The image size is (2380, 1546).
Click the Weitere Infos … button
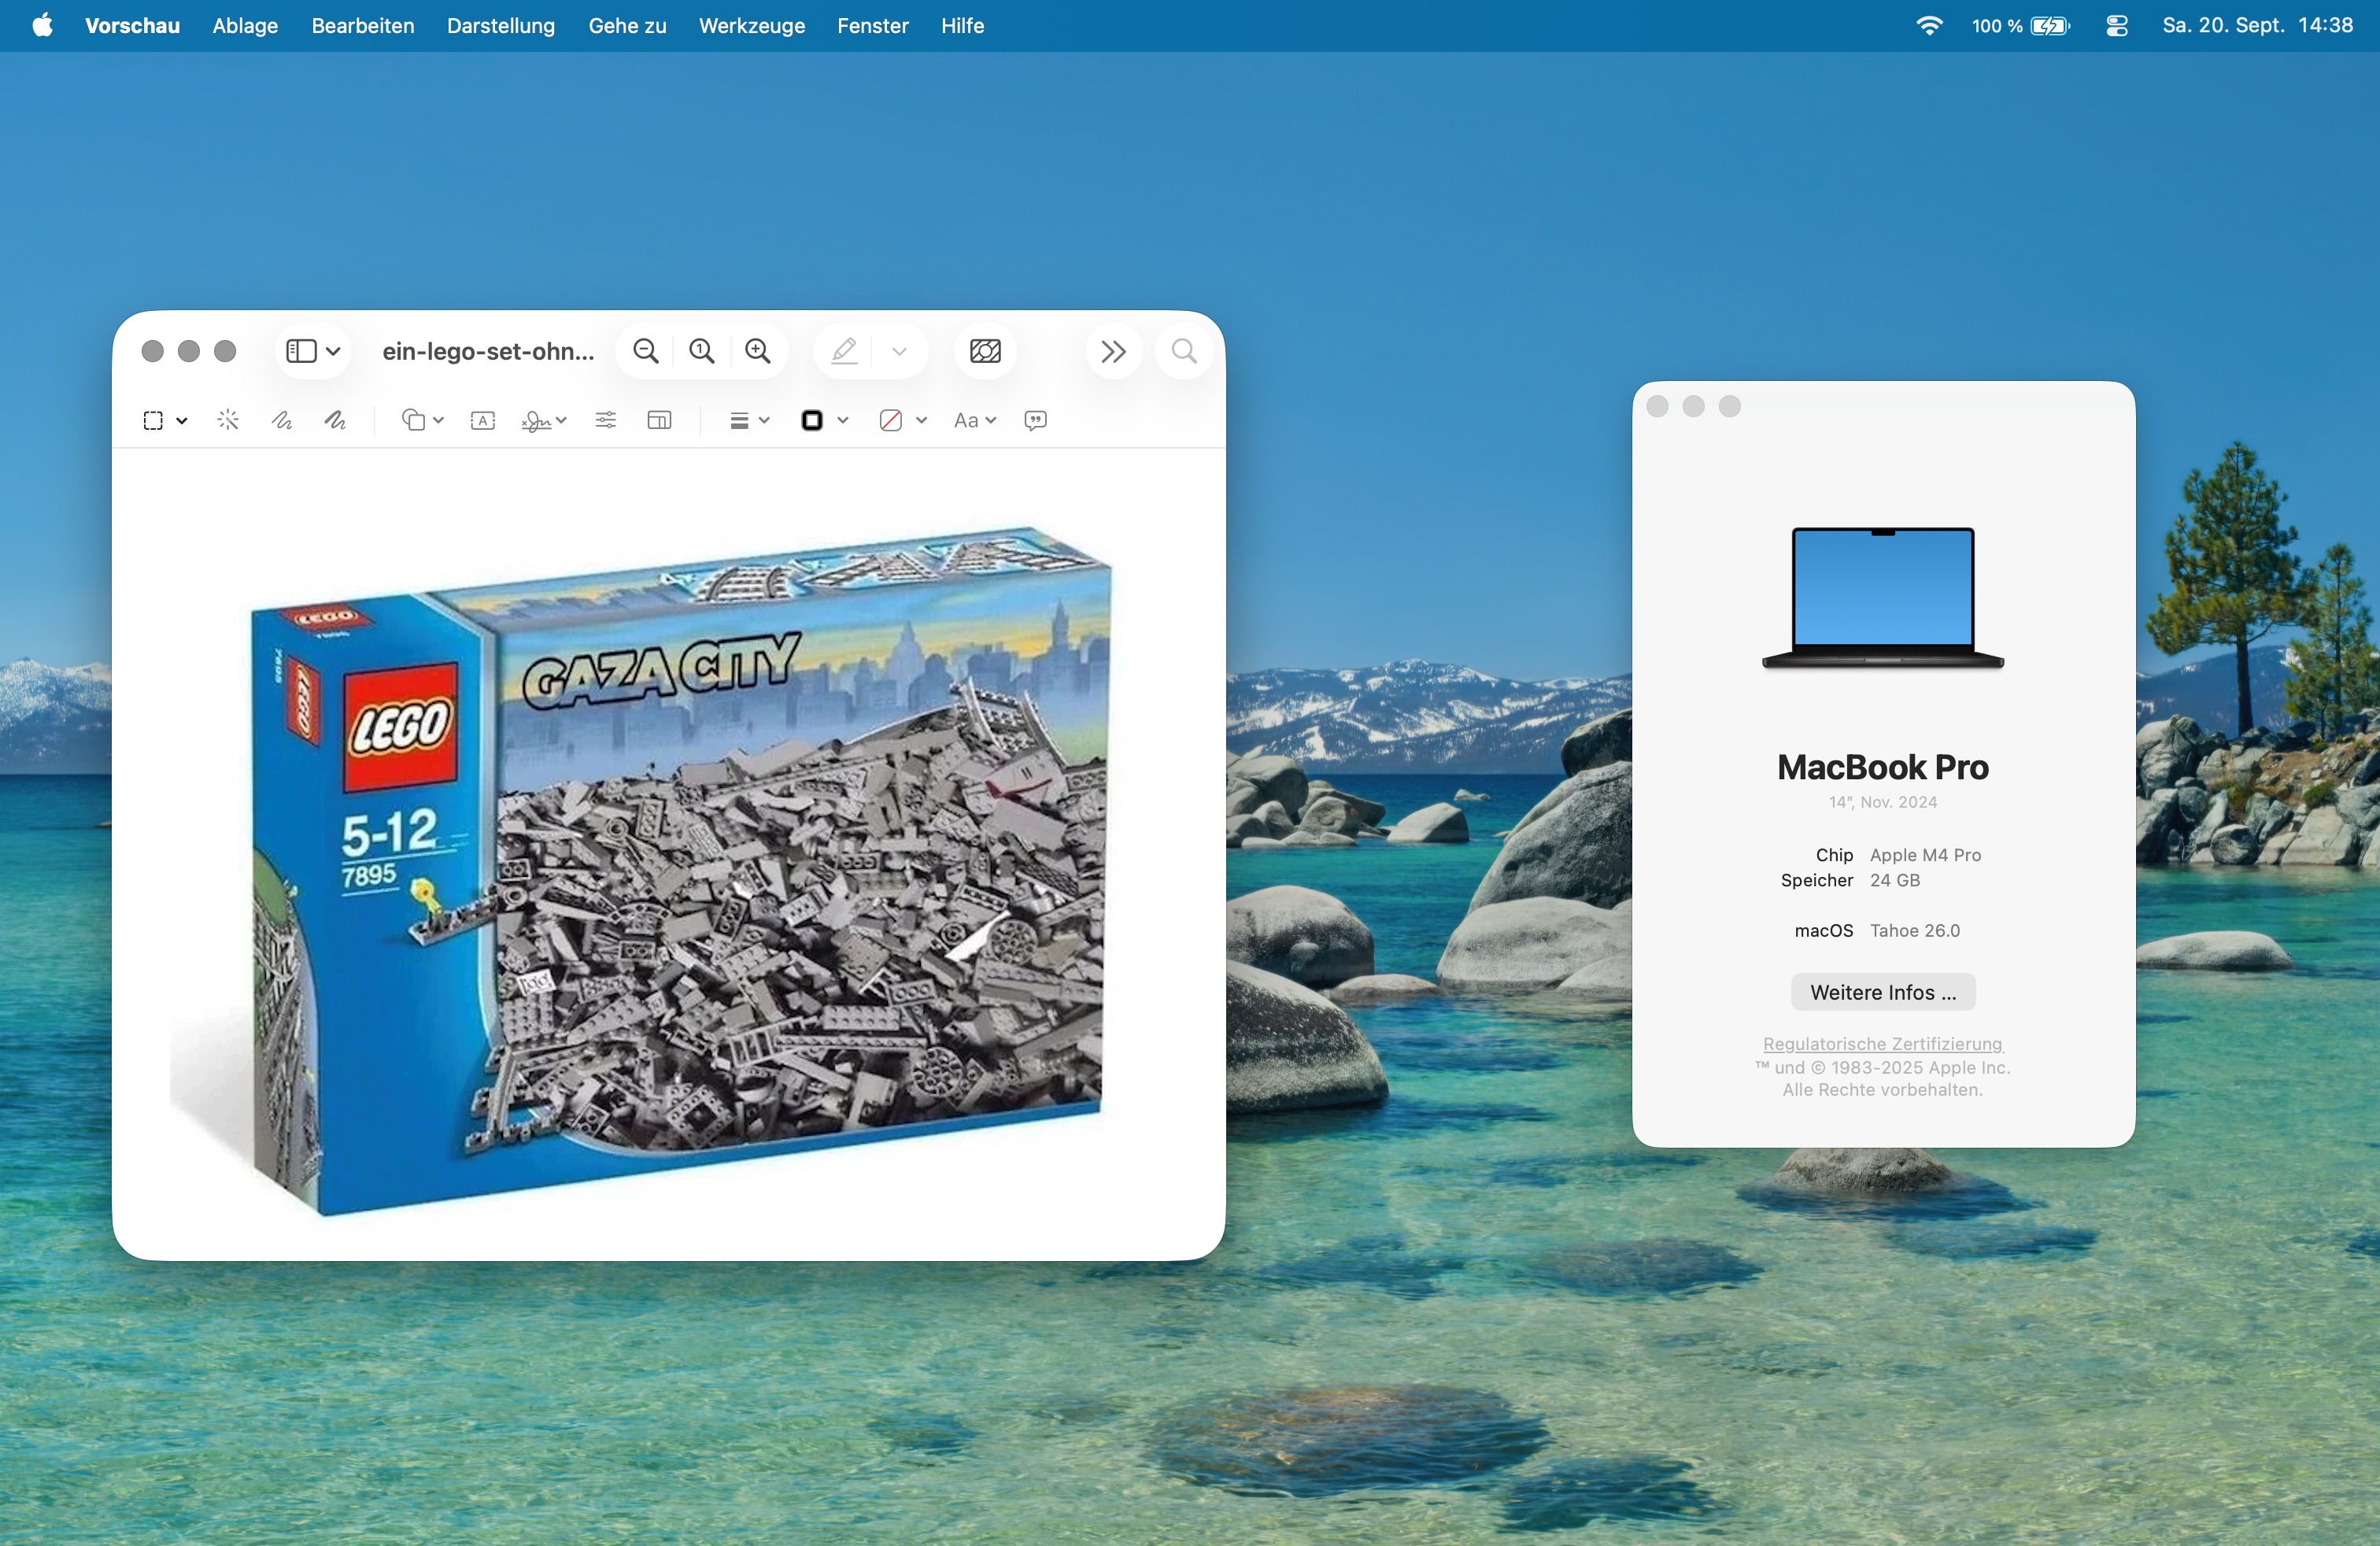pyautogui.click(x=1882, y=992)
